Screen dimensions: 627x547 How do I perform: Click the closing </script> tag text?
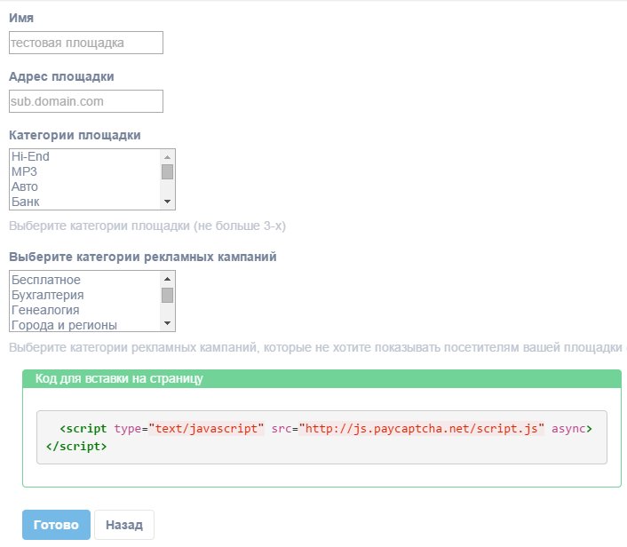click(76, 447)
